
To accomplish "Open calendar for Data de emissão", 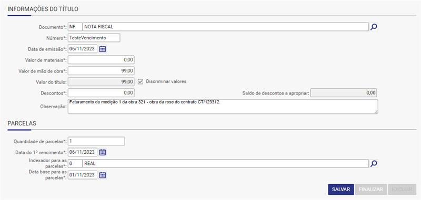I will [103, 49].
